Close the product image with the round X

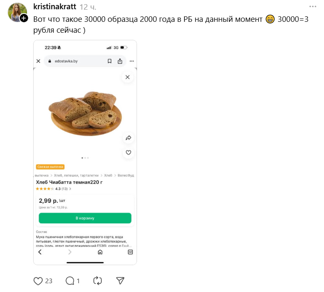[127, 77]
